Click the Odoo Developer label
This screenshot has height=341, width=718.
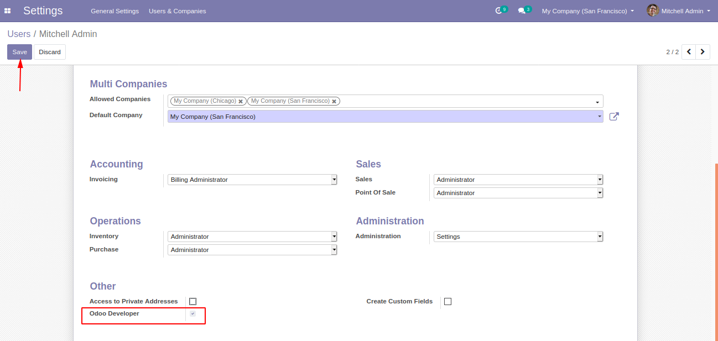[115, 313]
